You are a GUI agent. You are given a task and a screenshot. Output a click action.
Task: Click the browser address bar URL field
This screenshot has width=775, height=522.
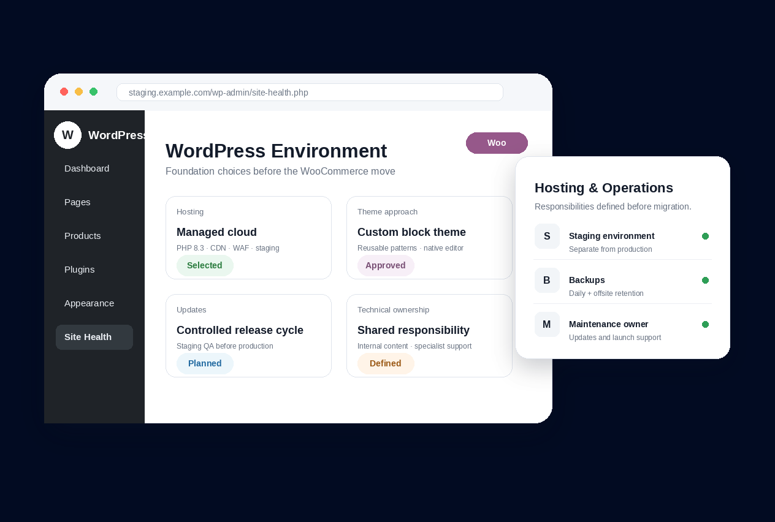(x=310, y=92)
